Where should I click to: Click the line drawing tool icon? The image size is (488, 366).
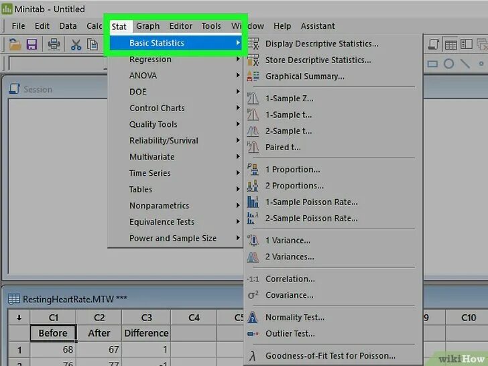465,64
